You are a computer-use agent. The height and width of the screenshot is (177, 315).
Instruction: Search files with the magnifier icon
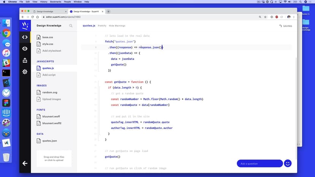point(71,26)
